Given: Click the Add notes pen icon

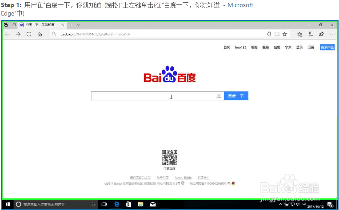Looking at the screenshot, I should (x=311, y=34).
